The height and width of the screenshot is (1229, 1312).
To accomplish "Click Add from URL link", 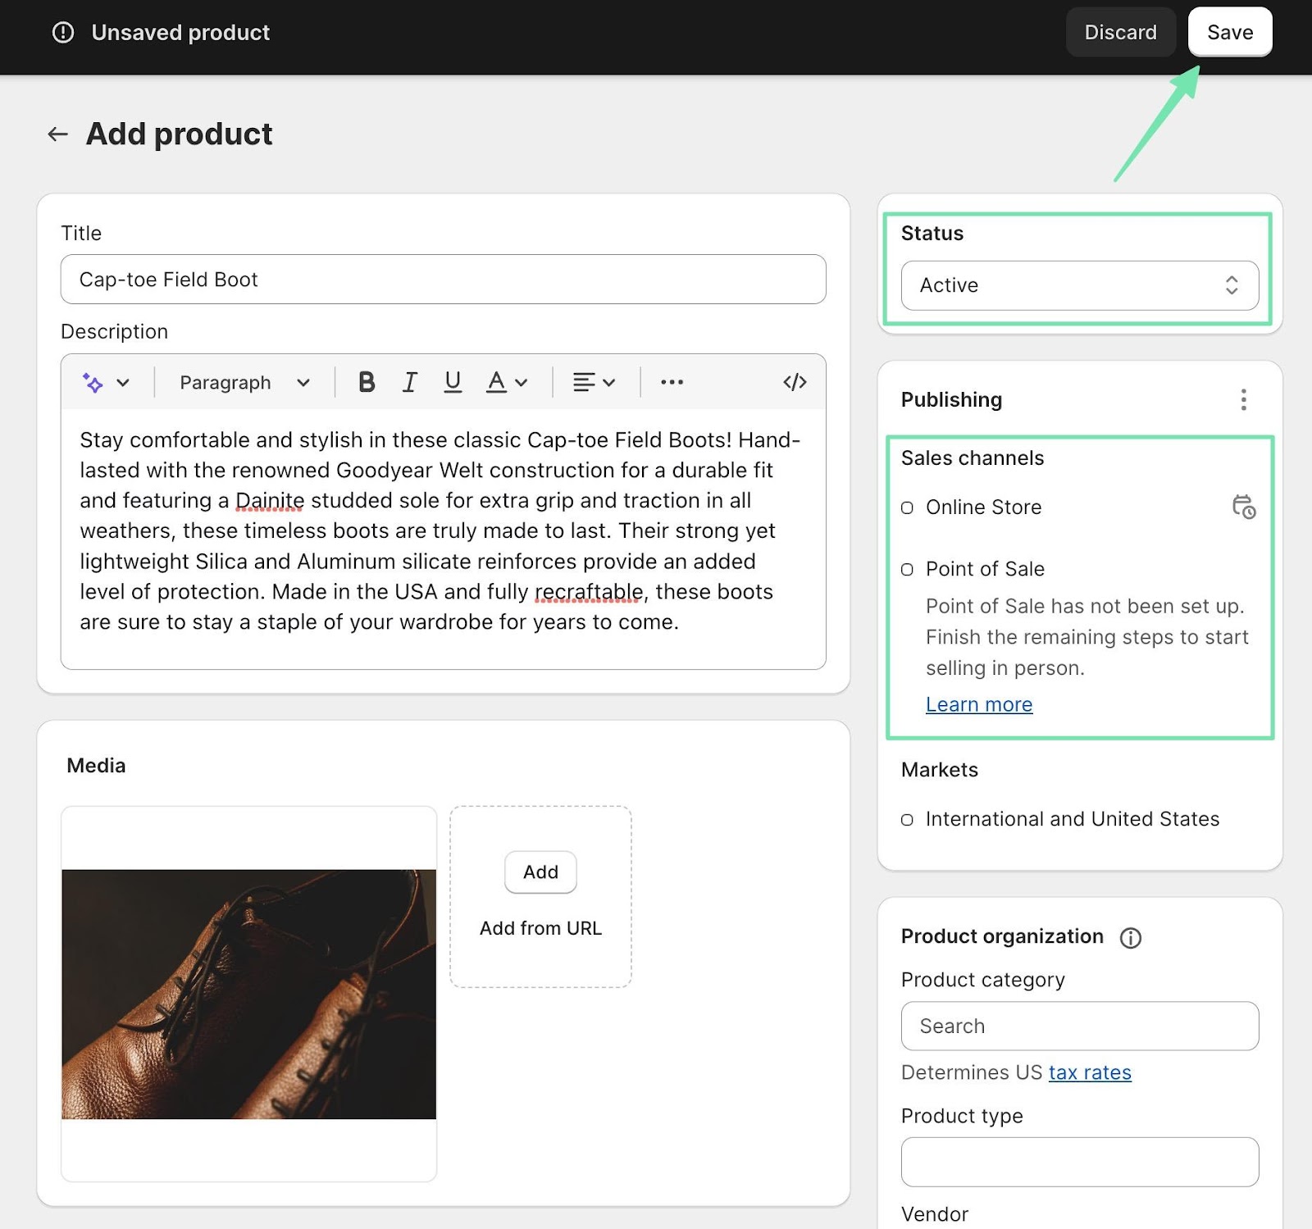I will pyautogui.click(x=540, y=928).
